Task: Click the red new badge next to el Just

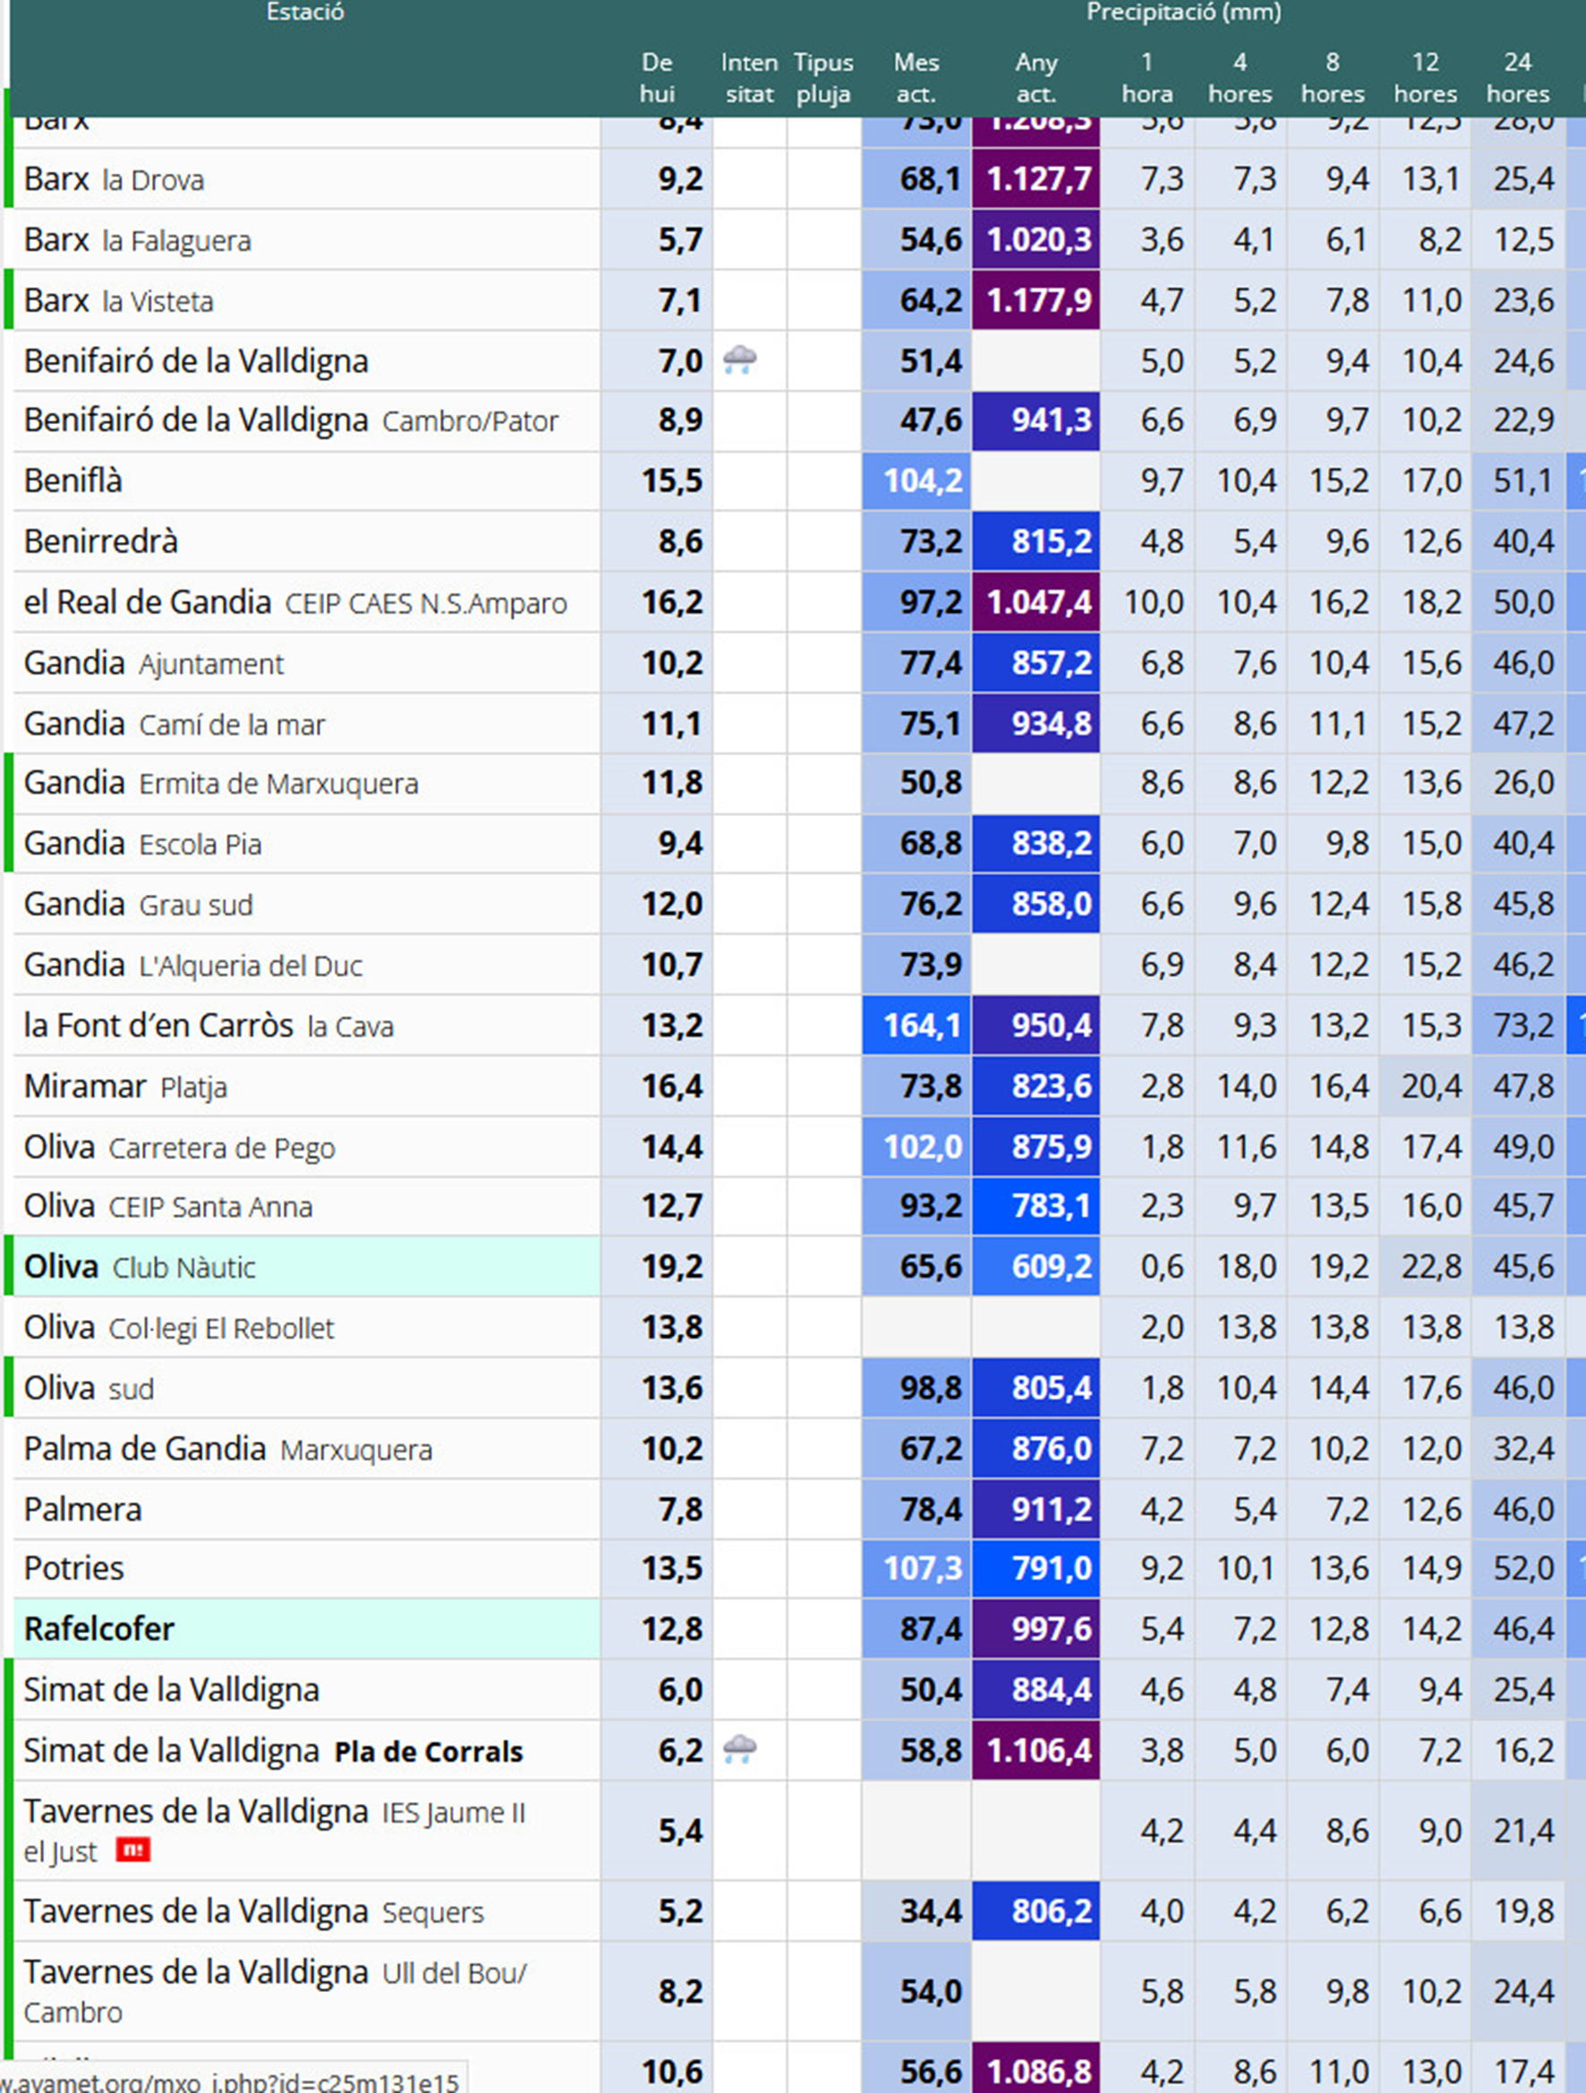Action: tap(132, 1850)
